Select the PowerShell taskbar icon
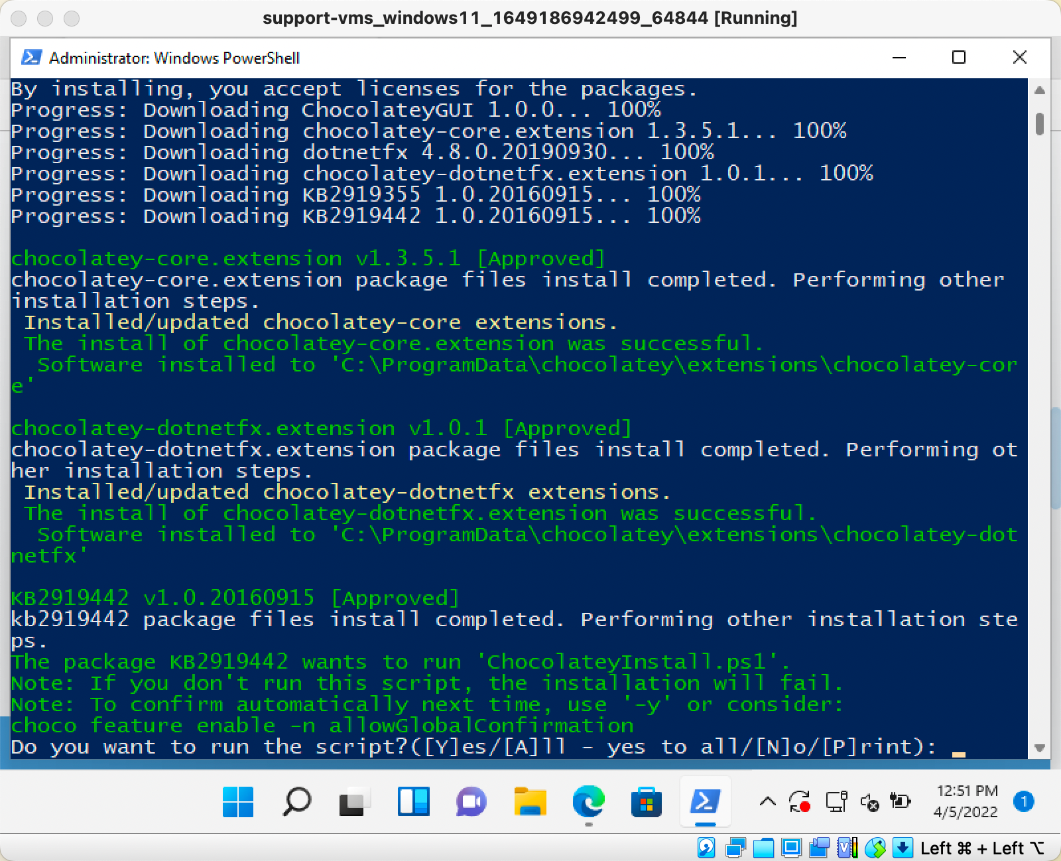 (x=705, y=802)
